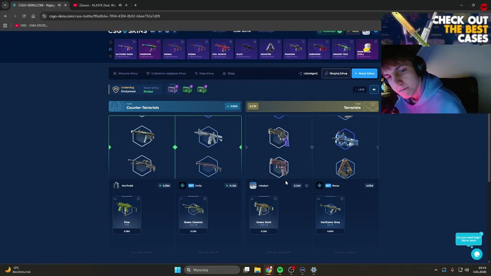Open Aktywne bitwy tab
The image size is (491, 276).
pos(125,73)
